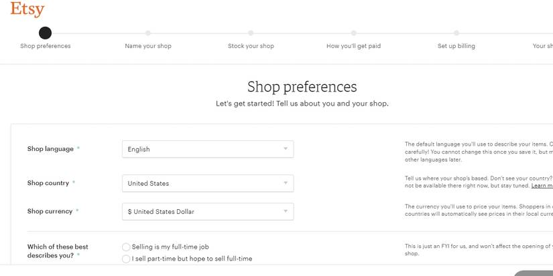Go to the "Name your shop" step label

[148, 46]
